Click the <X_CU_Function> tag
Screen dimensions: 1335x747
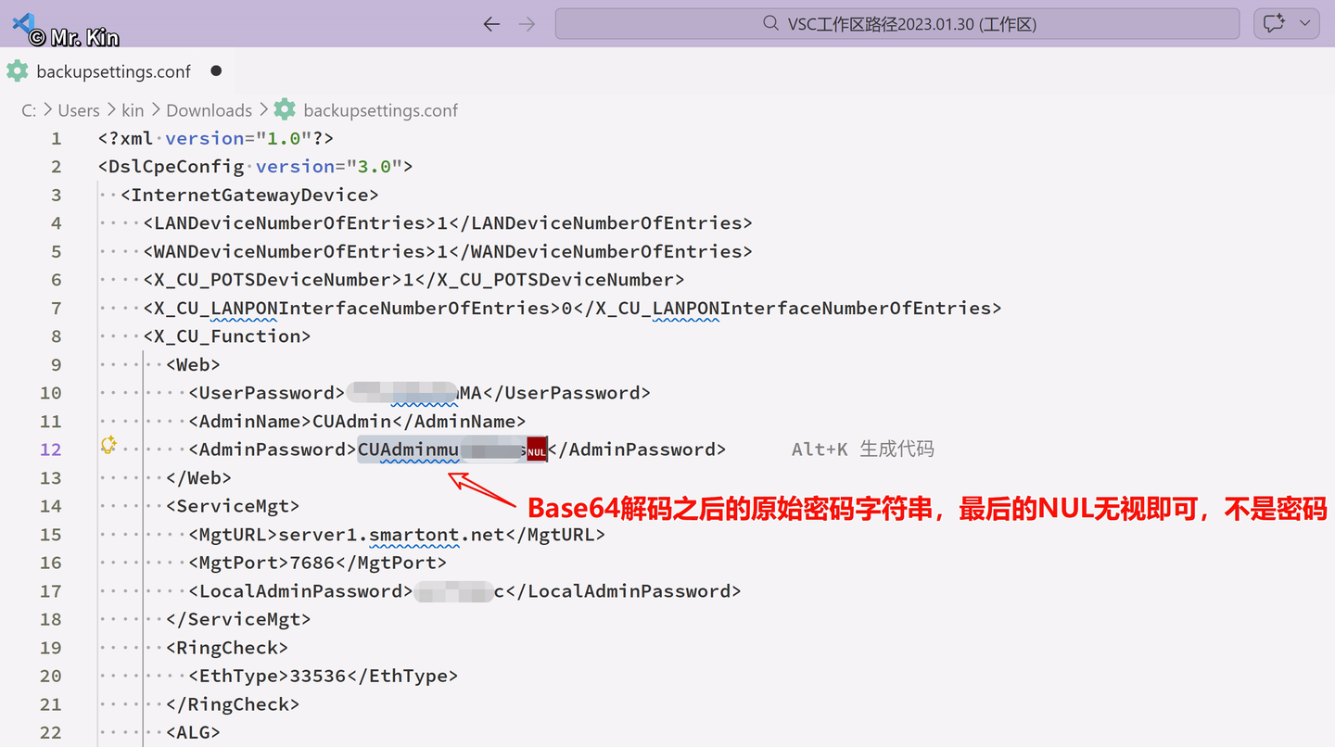point(227,336)
